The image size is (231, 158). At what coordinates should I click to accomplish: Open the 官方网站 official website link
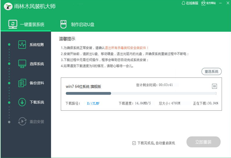point(209,3)
